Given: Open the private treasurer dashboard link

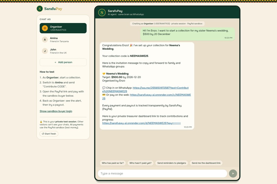Looking at the screenshot, I should (141, 123).
